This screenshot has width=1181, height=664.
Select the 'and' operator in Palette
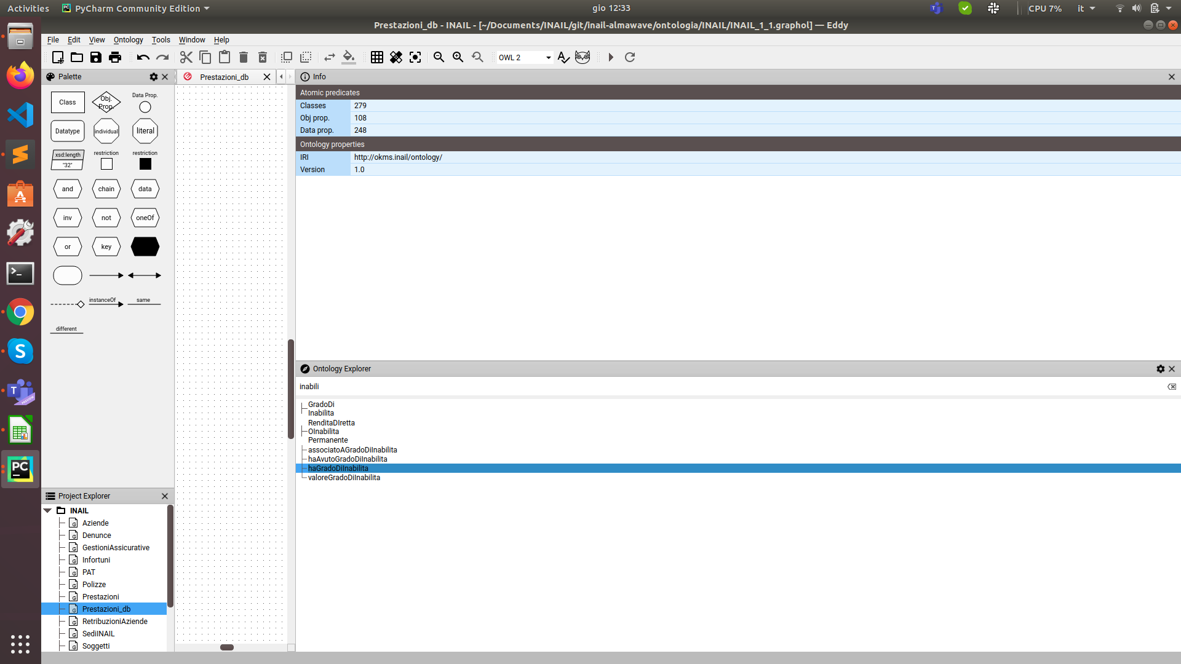click(x=68, y=189)
